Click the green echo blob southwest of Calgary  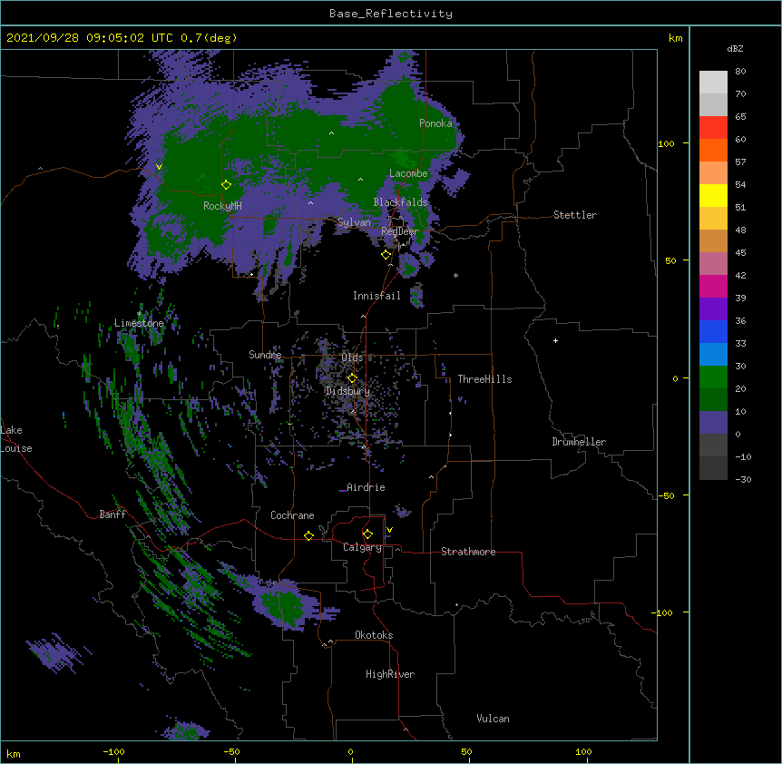coord(285,605)
